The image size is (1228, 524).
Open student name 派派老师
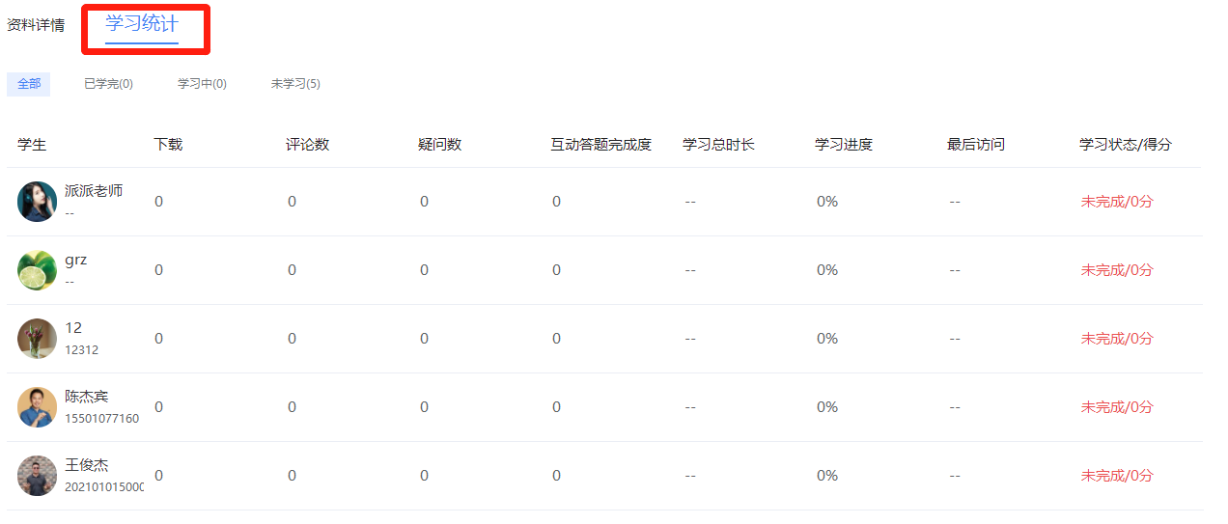(x=94, y=191)
